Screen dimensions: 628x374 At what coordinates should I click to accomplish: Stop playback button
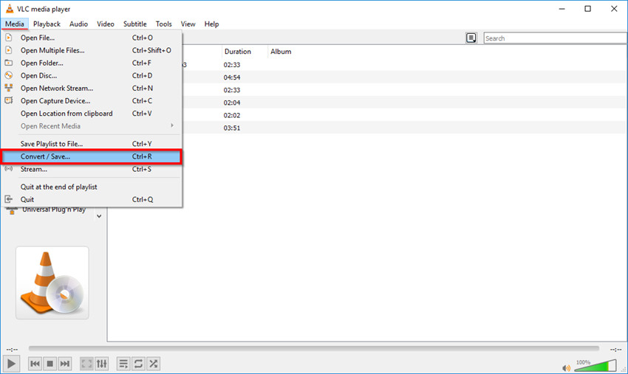[x=50, y=364]
